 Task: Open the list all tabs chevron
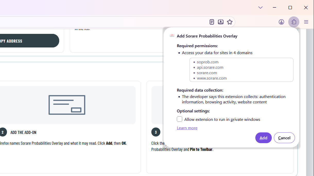click(260, 7)
